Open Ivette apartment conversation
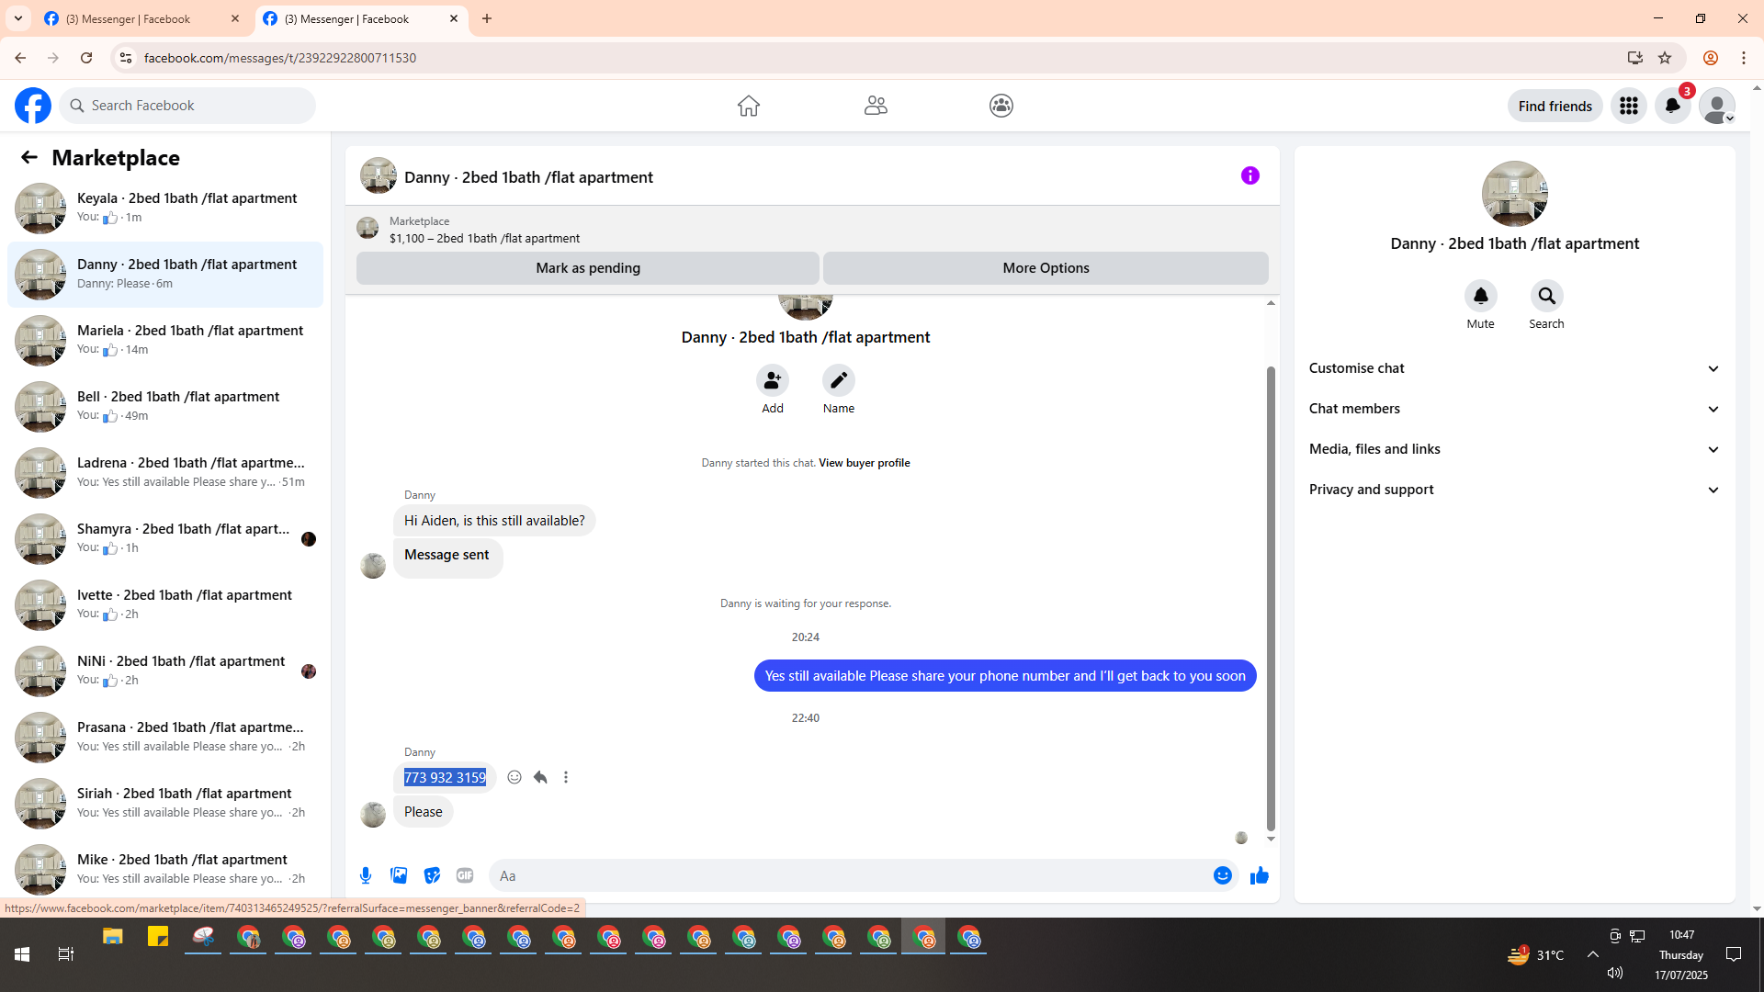This screenshot has width=1764, height=992. (165, 605)
